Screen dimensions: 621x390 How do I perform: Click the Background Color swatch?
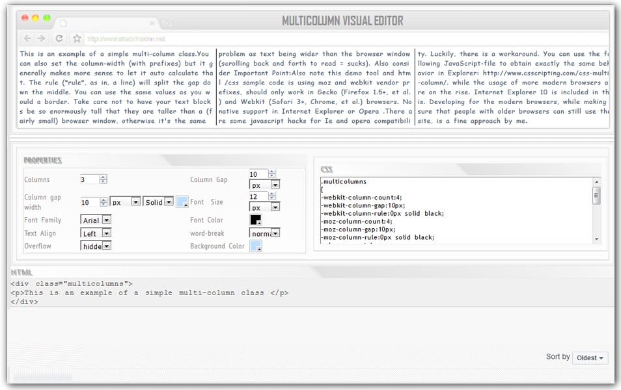pyautogui.click(x=255, y=246)
